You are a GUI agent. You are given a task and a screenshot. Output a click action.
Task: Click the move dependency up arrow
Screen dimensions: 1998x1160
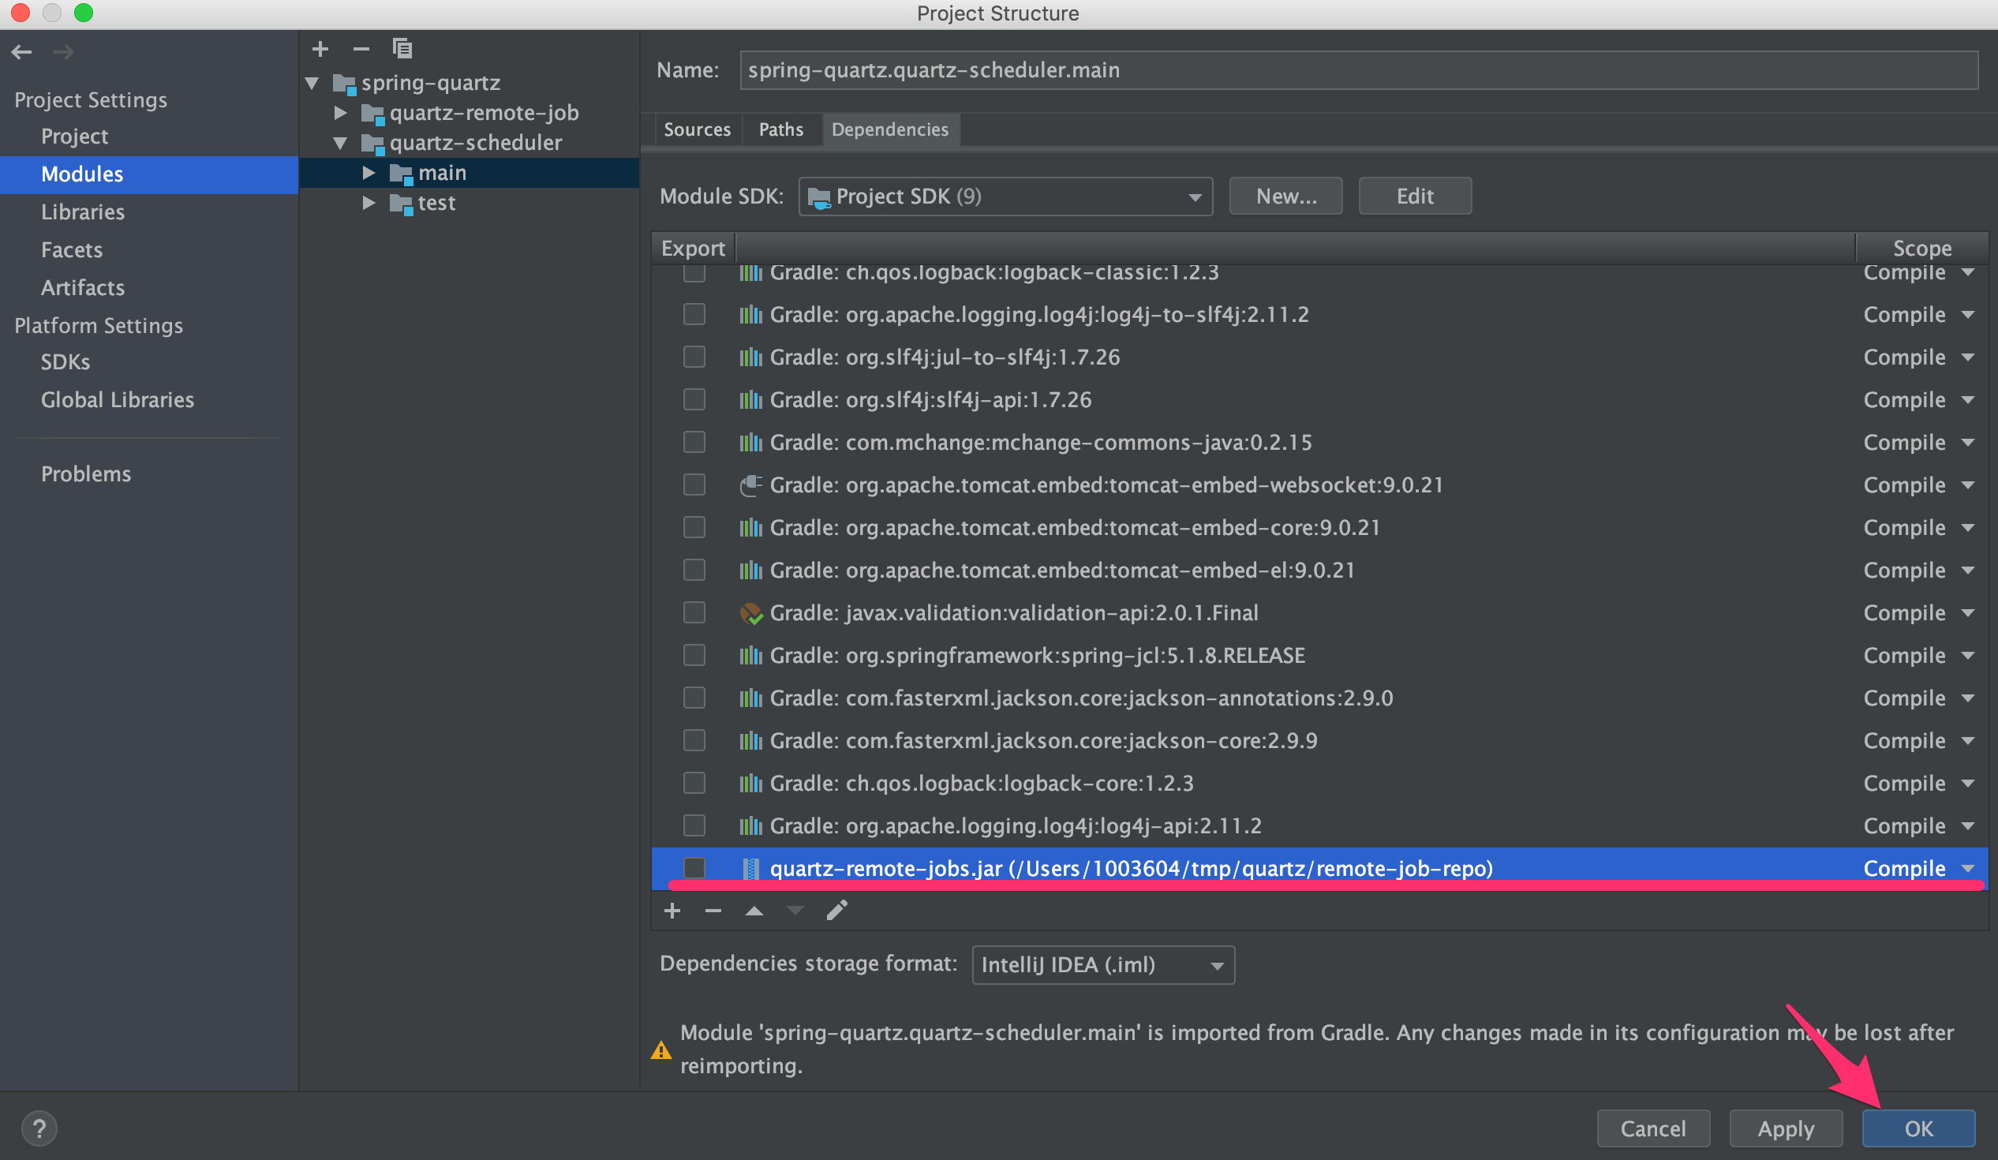coord(757,910)
